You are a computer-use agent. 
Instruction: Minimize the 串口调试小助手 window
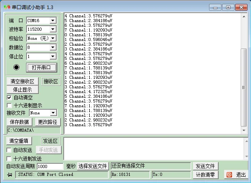[215, 7]
